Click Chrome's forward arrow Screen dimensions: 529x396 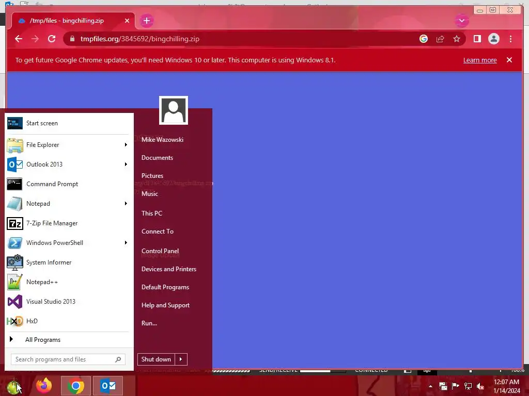[x=35, y=39]
